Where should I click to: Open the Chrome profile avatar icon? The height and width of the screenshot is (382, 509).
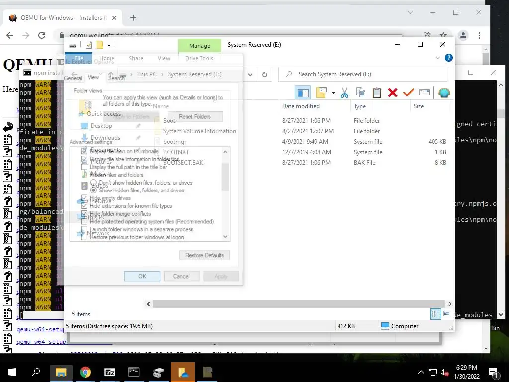coord(463,35)
